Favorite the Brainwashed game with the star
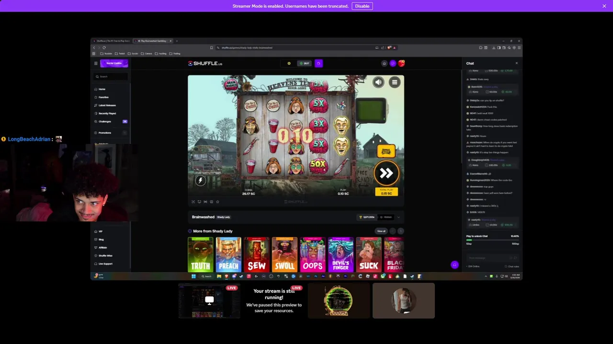 pos(217,202)
